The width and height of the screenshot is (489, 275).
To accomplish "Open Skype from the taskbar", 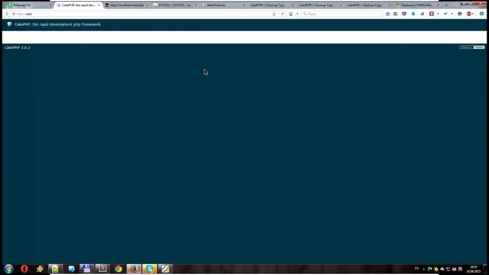I will point(150,269).
